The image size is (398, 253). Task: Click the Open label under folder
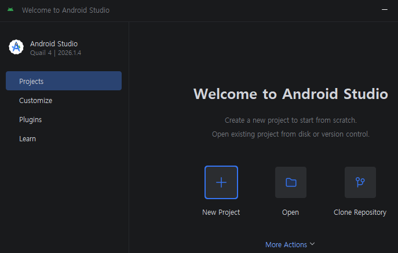[290, 212]
